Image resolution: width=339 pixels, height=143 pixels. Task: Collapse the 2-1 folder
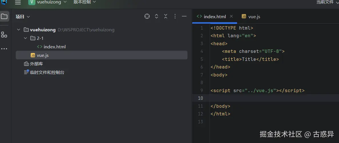[25, 38]
